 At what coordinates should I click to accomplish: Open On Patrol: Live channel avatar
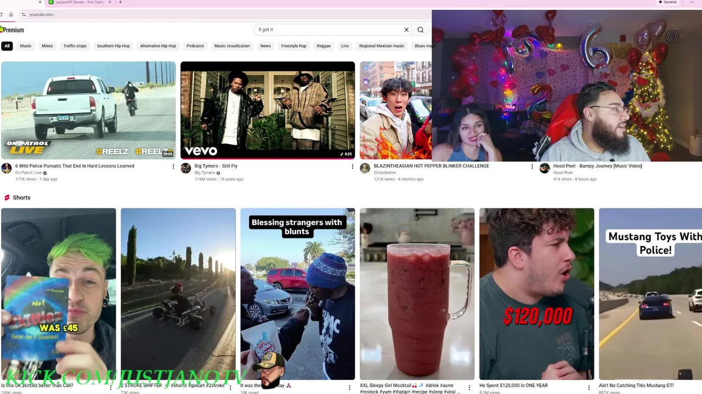(7, 168)
